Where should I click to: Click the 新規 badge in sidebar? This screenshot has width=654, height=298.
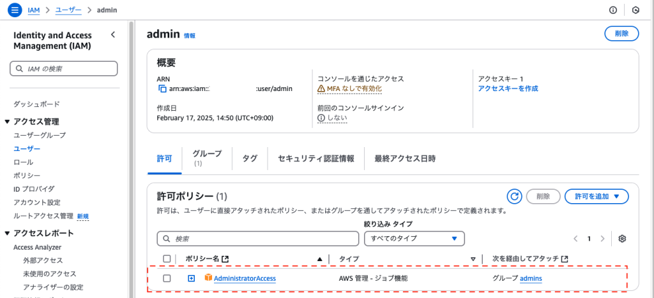(82, 216)
